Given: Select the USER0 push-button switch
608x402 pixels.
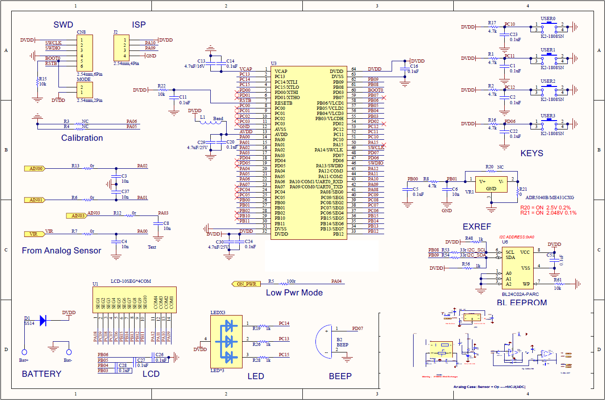Looking at the screenshot, I should pyautogui.click(x=550, y=27).
